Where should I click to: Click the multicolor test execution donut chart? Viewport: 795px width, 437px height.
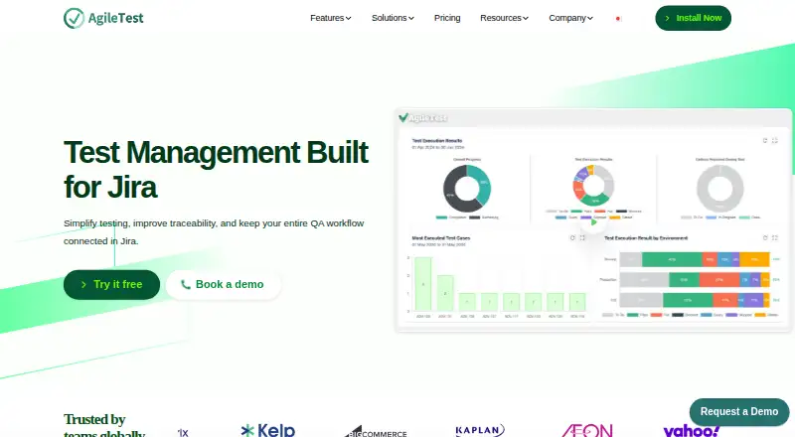click(593, 185)
